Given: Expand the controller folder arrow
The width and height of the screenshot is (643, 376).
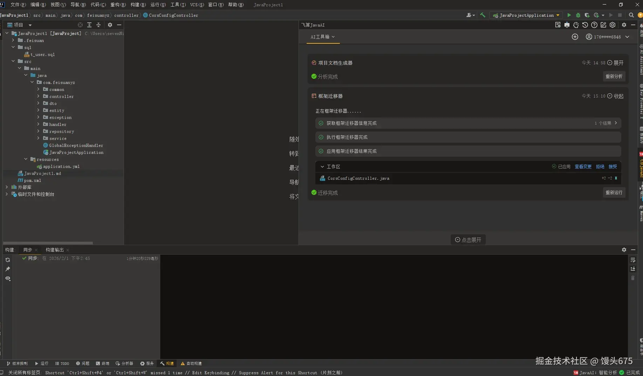Looking at the screenshot, I should (x=39, y=96).
